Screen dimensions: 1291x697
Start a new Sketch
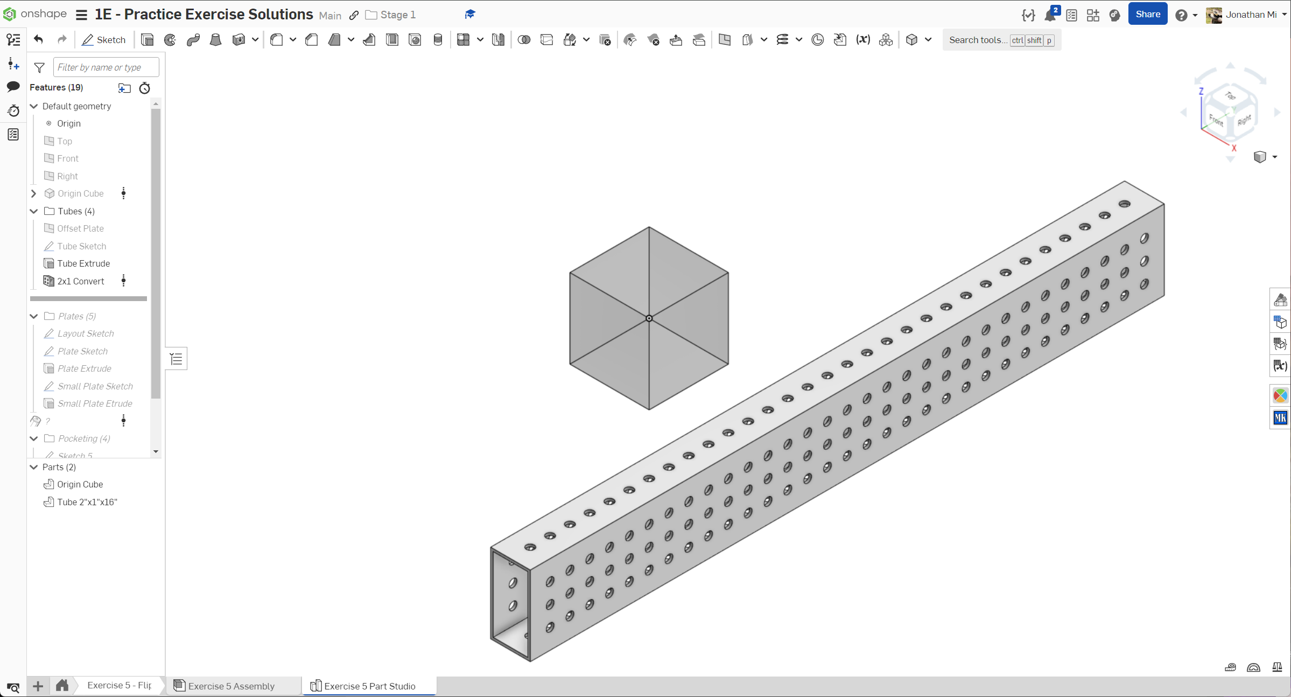[x=104, y=40]
